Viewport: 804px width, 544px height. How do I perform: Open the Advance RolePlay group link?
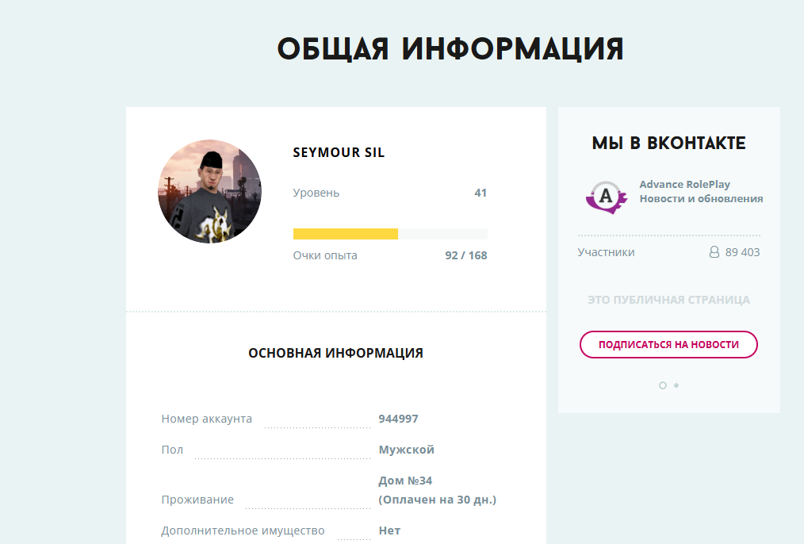684,184
